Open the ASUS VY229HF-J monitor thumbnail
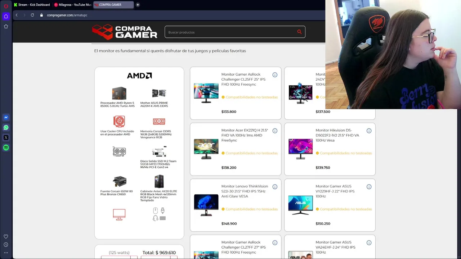This screenshot has width=461, height=259. (x=300, y=205)
